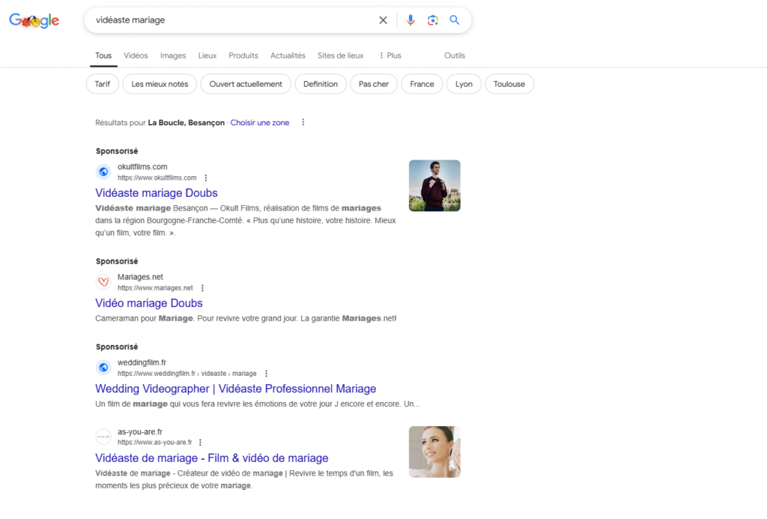Click the as-you-are.fr site name
767x519 pixels.
139,432
